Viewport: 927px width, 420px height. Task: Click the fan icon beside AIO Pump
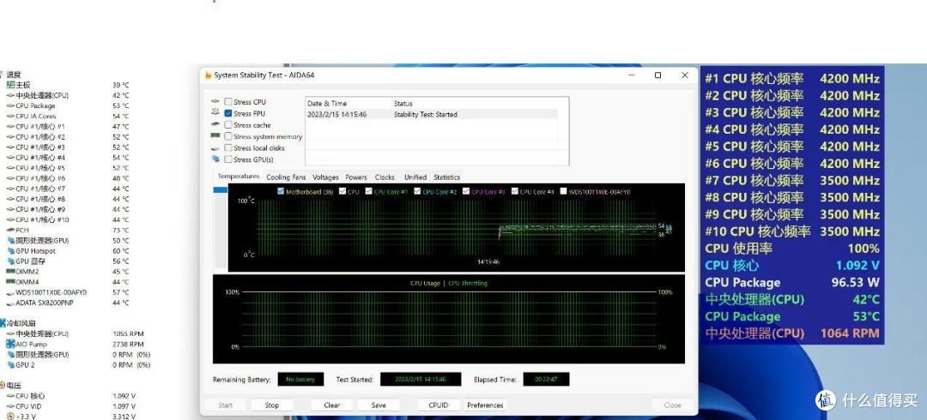point(10,344)
